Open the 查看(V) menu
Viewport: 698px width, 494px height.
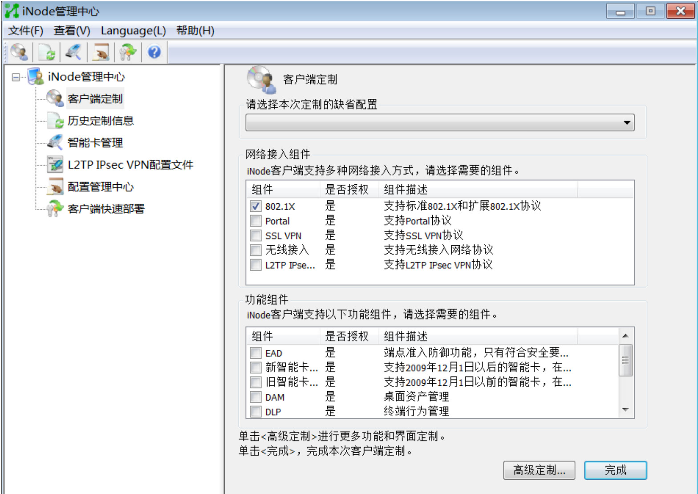tap(72, 31)
